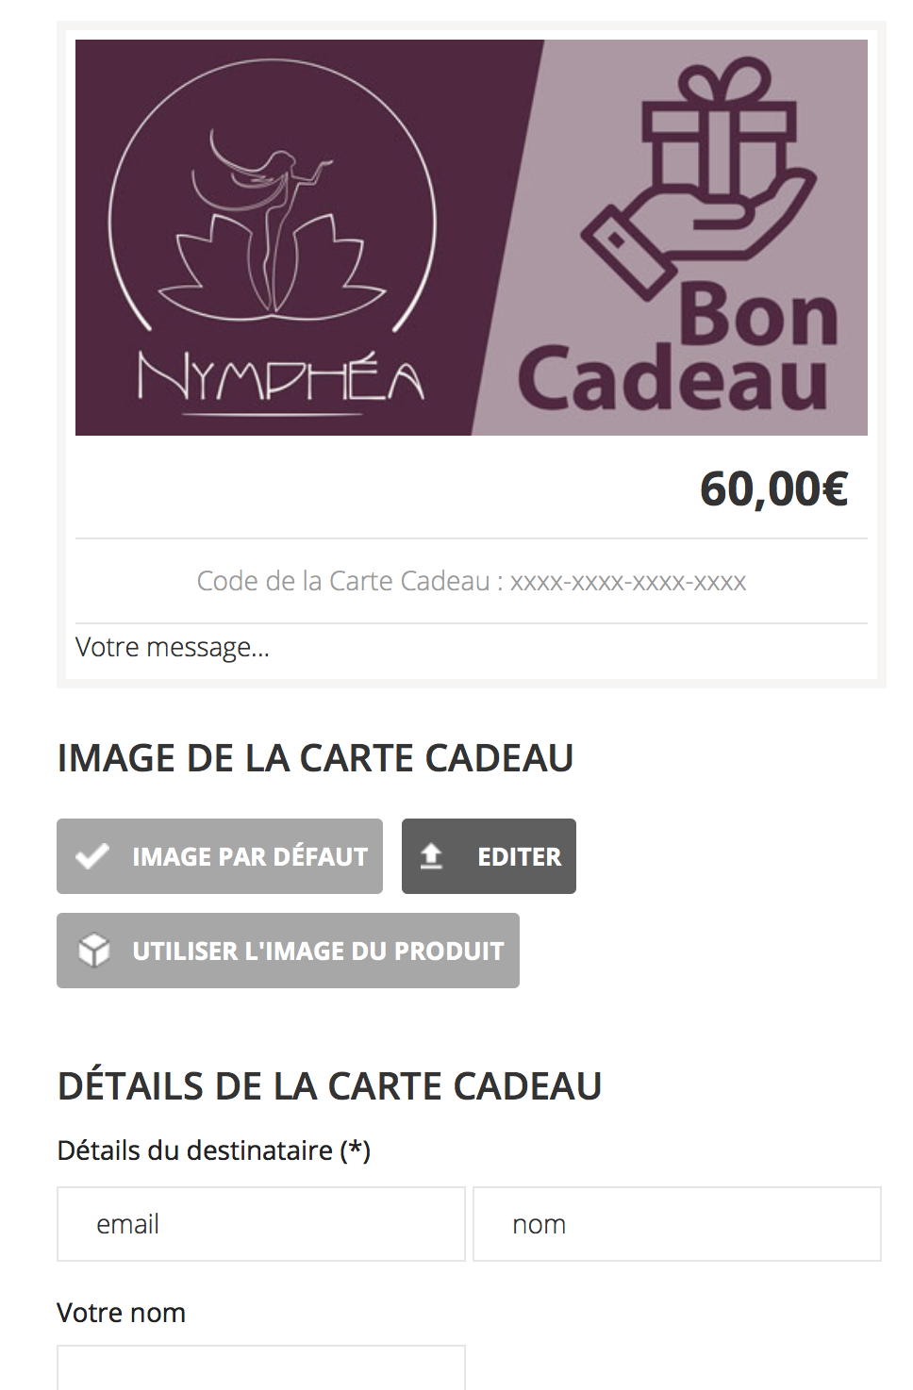Click the Votre message placeholder text

[173, 647]
